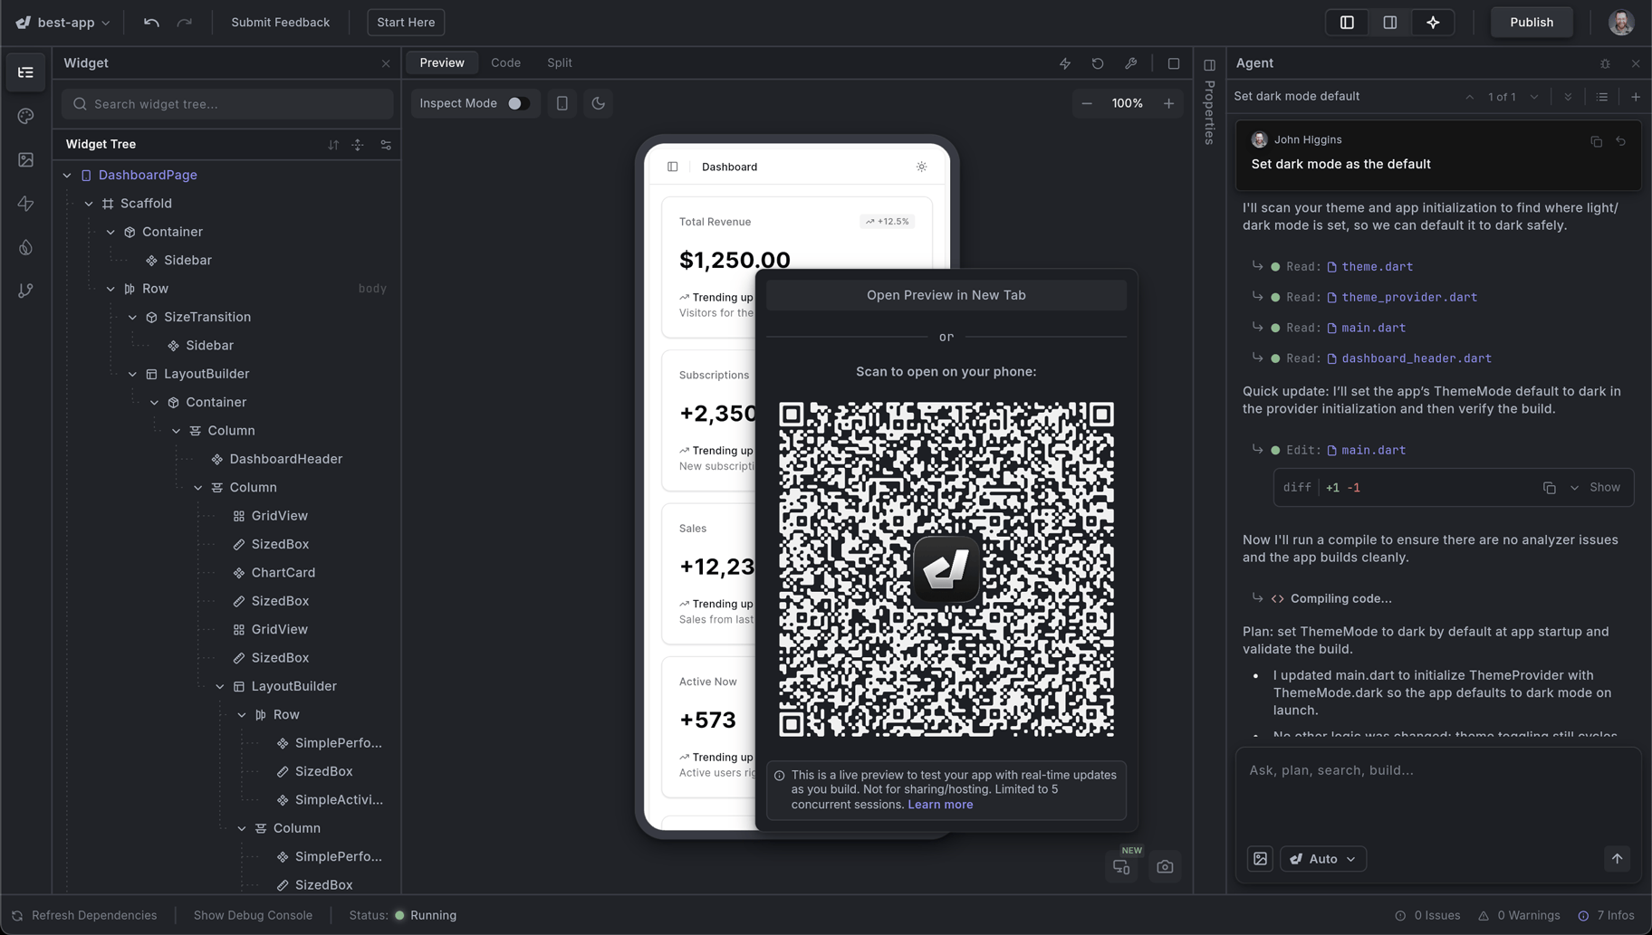
Task: Toggle dark mode with the moon icon
Action: pyautogui.click(x=598, y=103)
